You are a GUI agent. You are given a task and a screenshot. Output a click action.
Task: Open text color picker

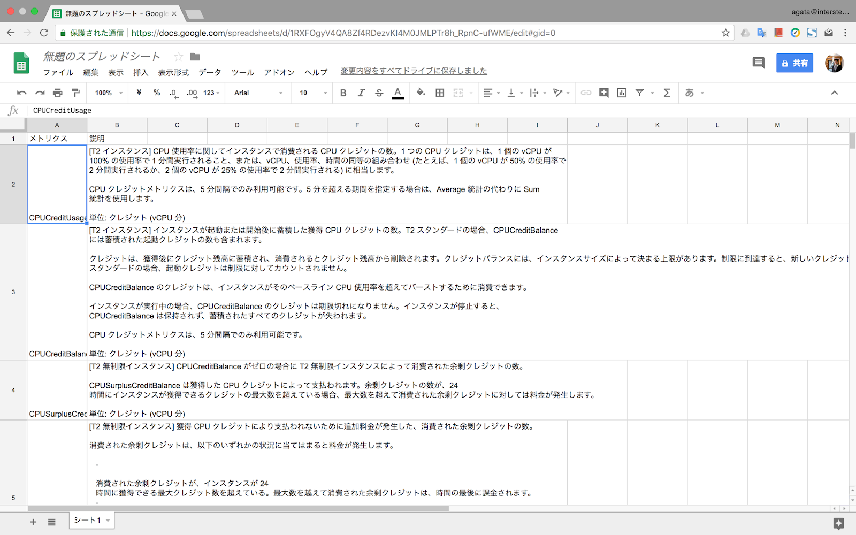click(398, 93)
